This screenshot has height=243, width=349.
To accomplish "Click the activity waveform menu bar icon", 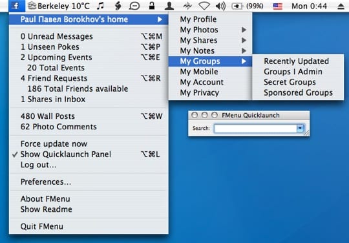I will [187, 6].
